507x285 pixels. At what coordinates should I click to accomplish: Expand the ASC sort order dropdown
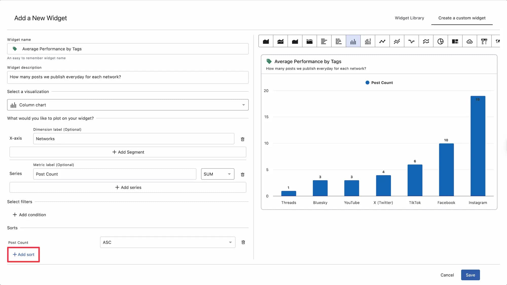pos(168,242)
